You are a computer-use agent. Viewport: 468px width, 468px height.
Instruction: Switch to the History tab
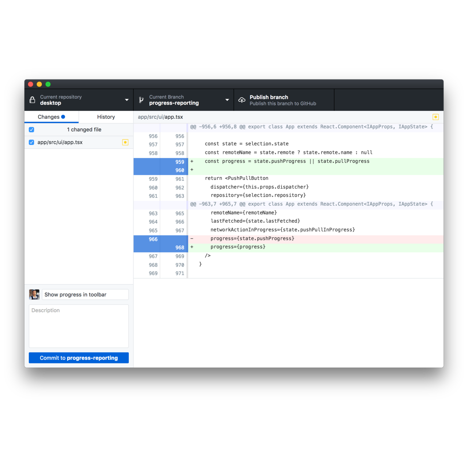pos(106,117)
